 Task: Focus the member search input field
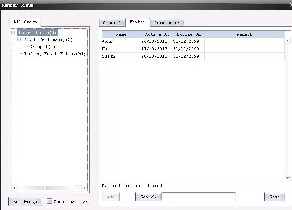199,197
